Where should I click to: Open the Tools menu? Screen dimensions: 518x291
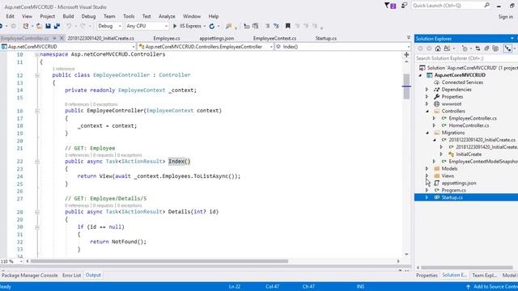pos(129,16)
